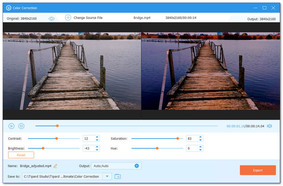Decrease Brightness with the down arrow
The image size is (283, 186).
tap(97, 150)
